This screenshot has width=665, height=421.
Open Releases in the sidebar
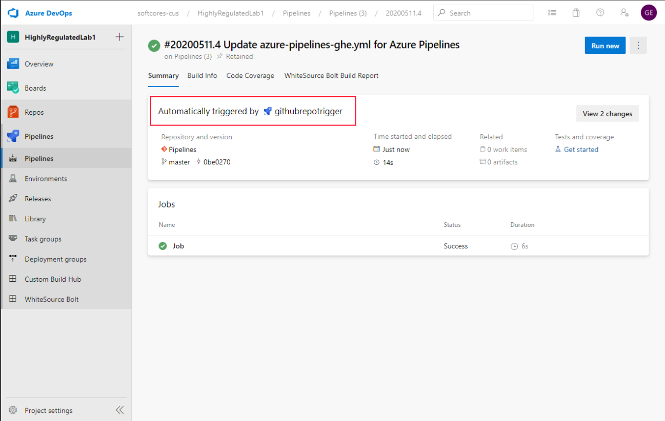(66, 199)
